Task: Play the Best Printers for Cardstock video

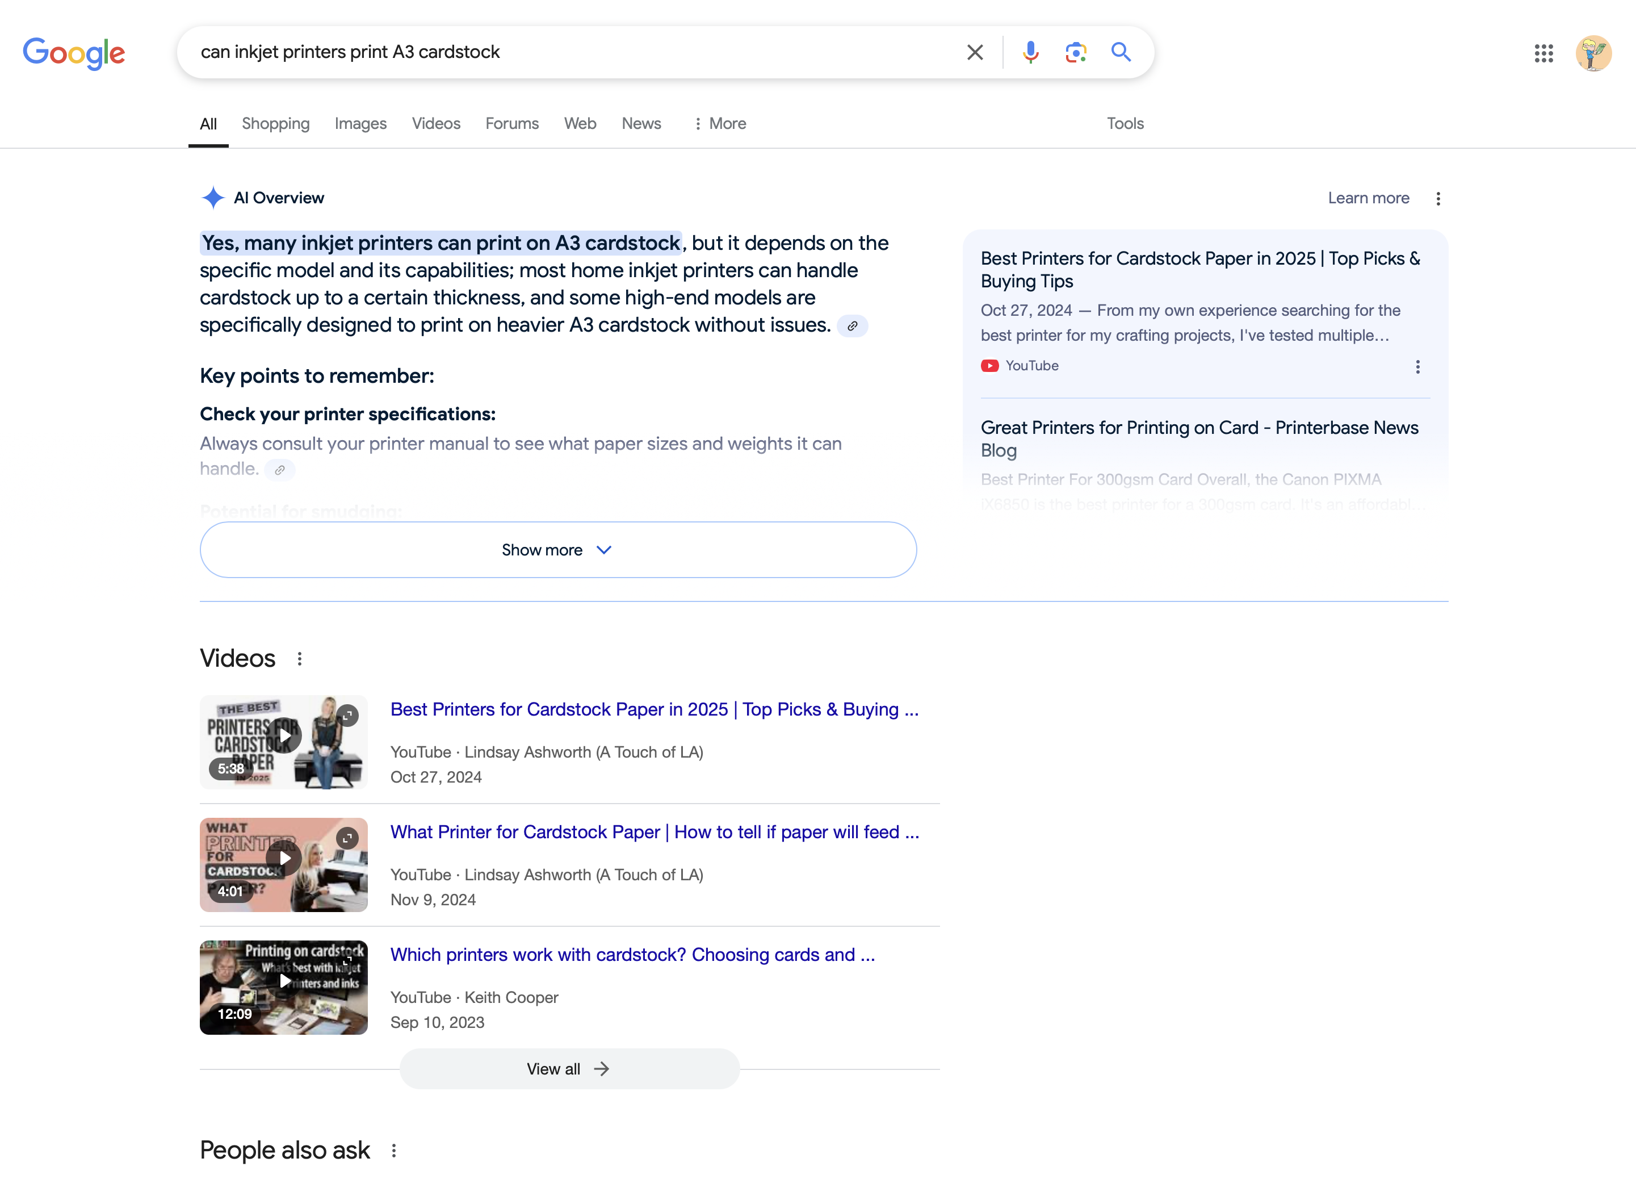Action: coord(285,736)
